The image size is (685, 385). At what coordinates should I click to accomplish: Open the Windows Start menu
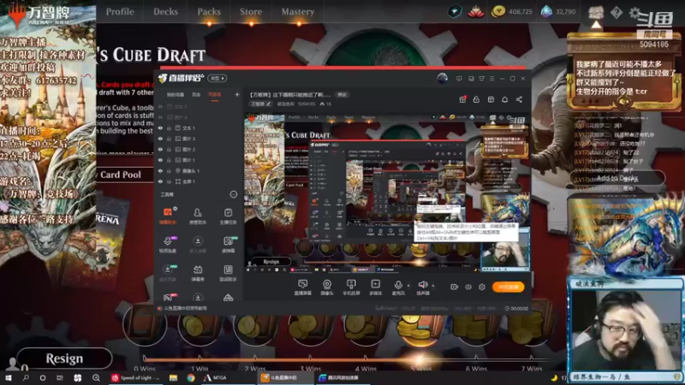coord(9,378)
